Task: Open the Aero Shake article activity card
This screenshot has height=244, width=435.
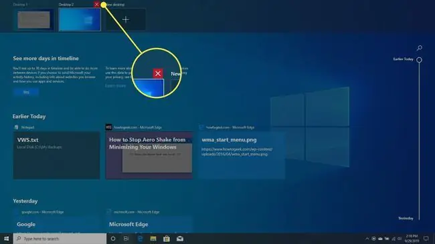Action: coord(149,155)
